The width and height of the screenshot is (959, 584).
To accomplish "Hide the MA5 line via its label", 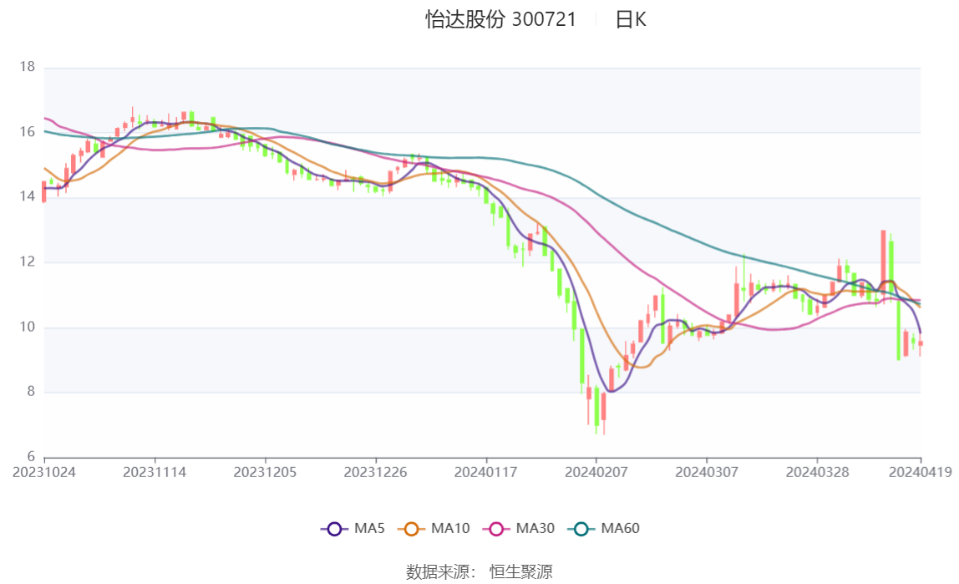I will tap(369, 529).
